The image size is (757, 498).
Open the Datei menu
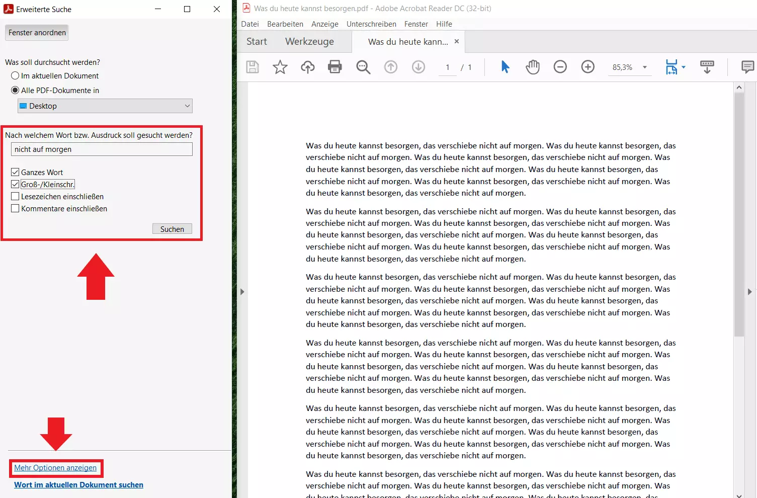click(250, 24)
